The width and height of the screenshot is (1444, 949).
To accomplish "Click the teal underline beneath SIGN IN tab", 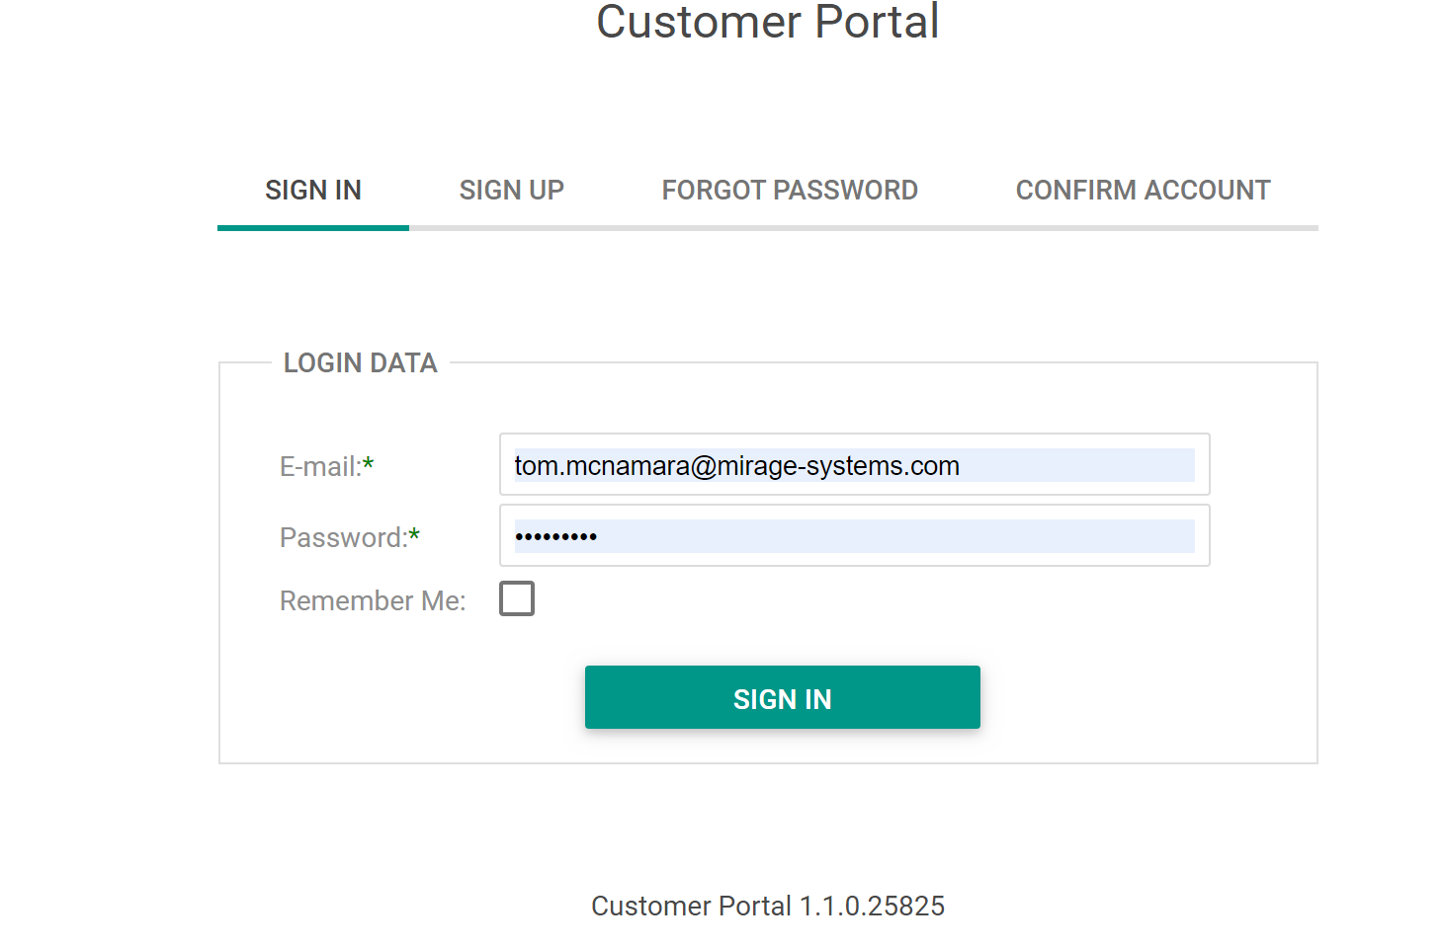I will (x=312, y=228).
